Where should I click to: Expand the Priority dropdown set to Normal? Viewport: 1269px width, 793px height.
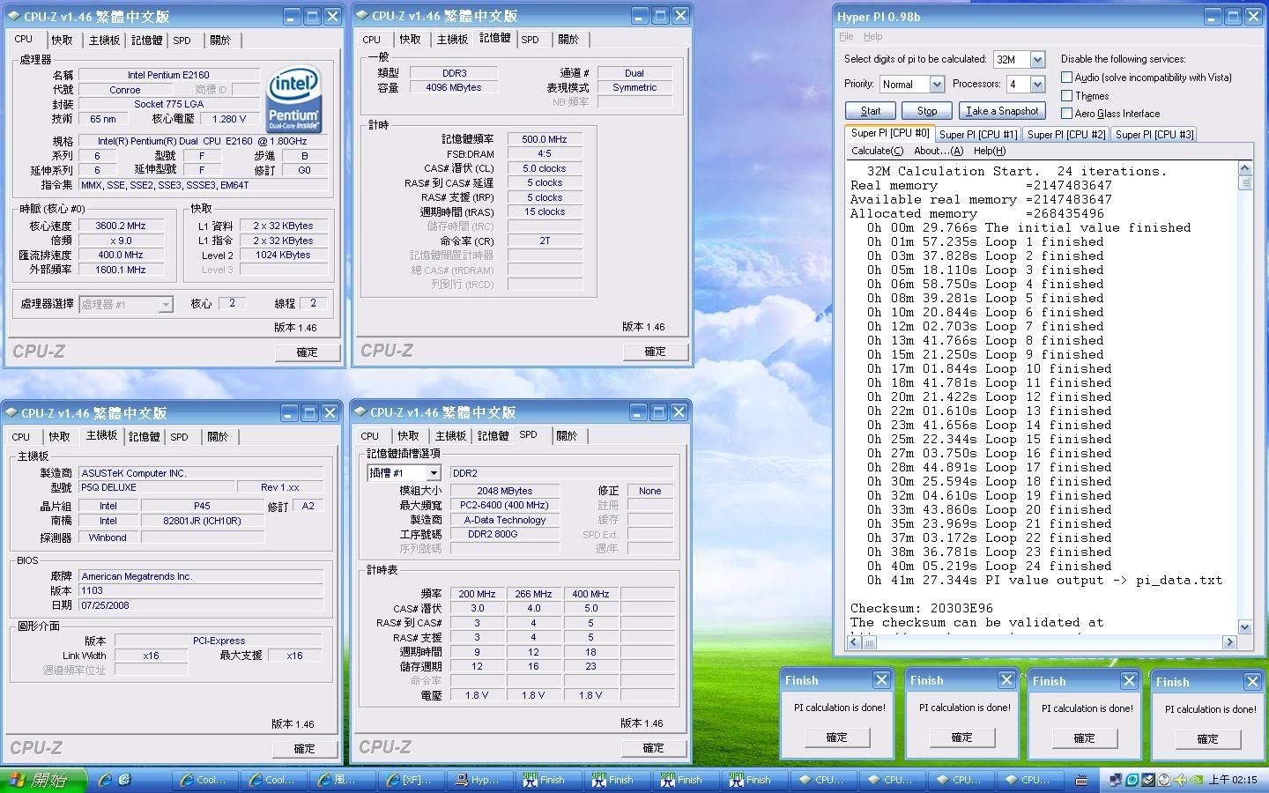(937, 85)
